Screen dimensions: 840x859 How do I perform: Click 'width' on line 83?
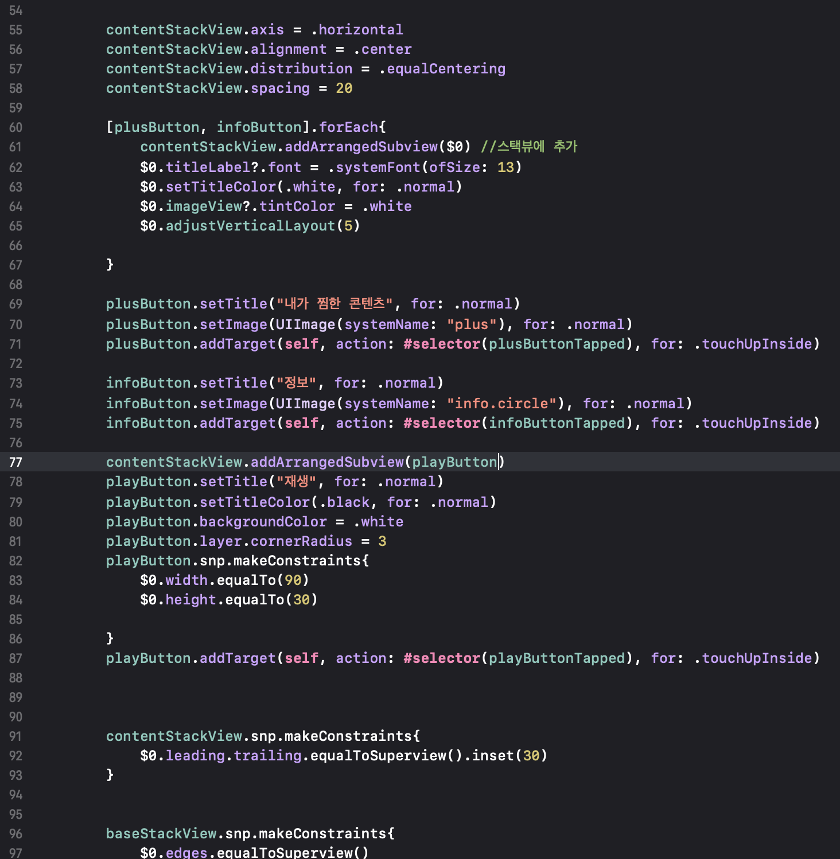tap(186, 580)
